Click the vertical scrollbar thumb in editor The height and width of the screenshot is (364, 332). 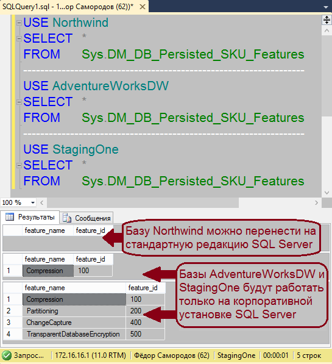tap(327, 76)
